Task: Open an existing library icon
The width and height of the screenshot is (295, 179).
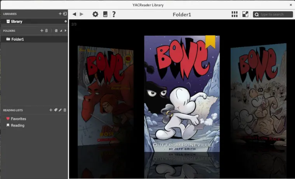Action: (65, 14)
